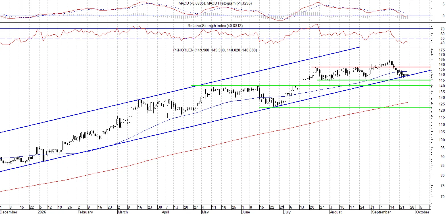Select the June month label
This screenshot has height=214, width=446.
pos(246,212)
